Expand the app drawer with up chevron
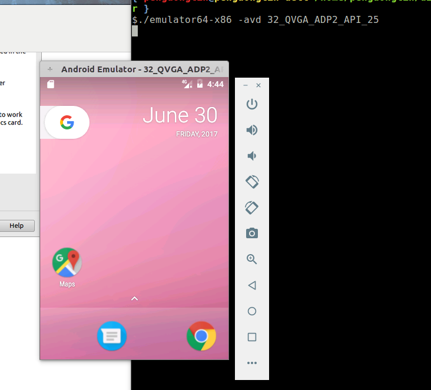 134,299
